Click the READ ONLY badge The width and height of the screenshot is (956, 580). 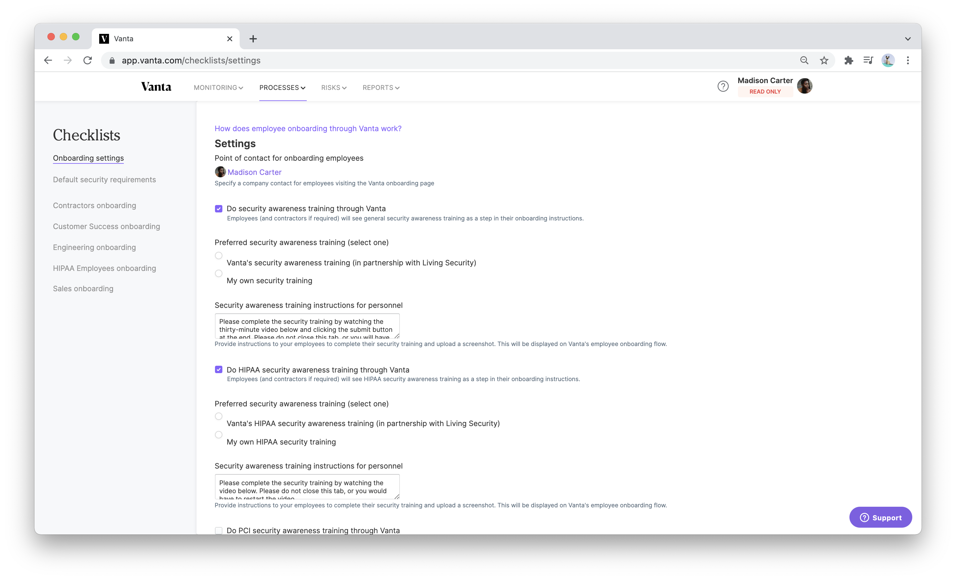point(765,92)
